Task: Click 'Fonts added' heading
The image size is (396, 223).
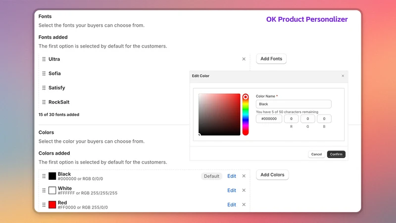Action: click(53, 37)
